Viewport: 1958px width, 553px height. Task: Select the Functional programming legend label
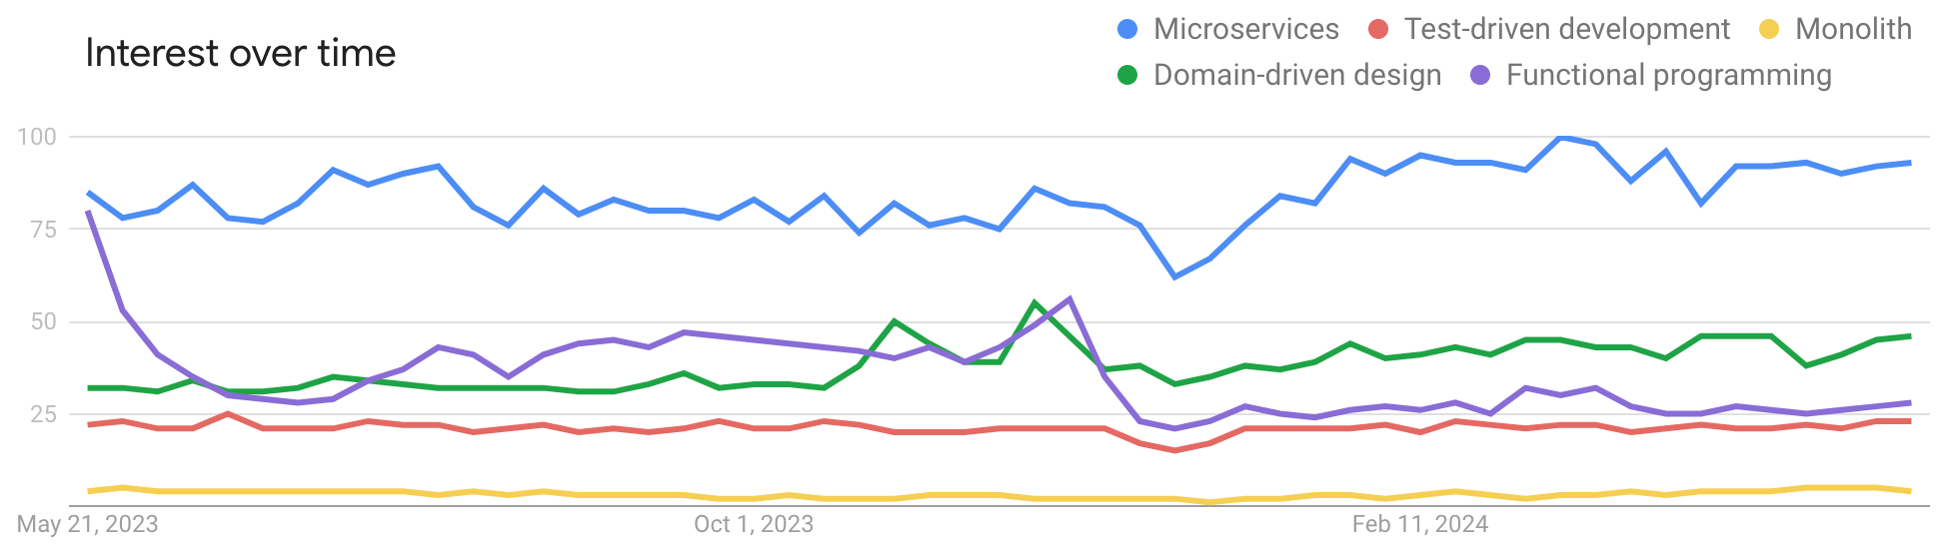coord(1668,76)
